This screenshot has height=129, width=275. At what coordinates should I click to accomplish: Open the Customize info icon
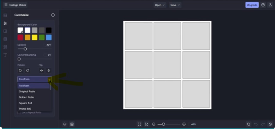(x=53, y=15)
